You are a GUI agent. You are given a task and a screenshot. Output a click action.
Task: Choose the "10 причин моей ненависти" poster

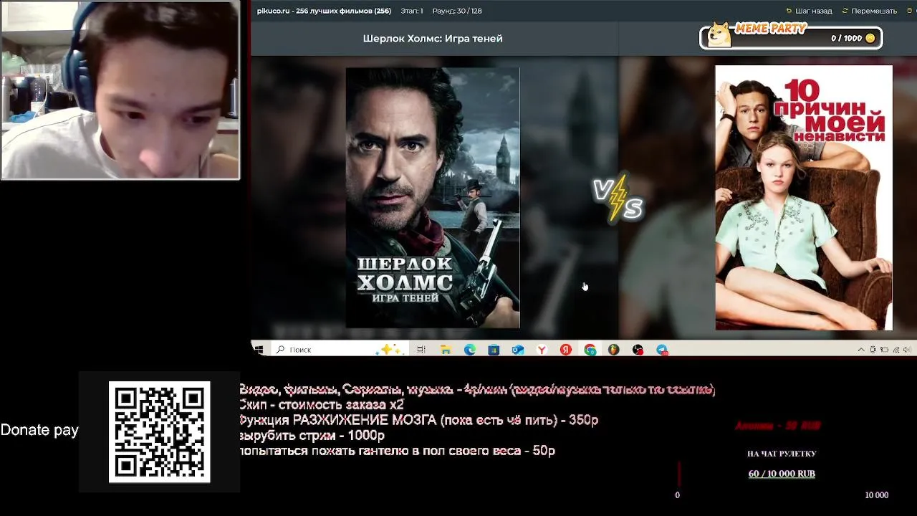tap(804, 198)
